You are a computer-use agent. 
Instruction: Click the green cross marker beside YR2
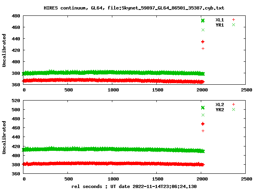point(233,110)
